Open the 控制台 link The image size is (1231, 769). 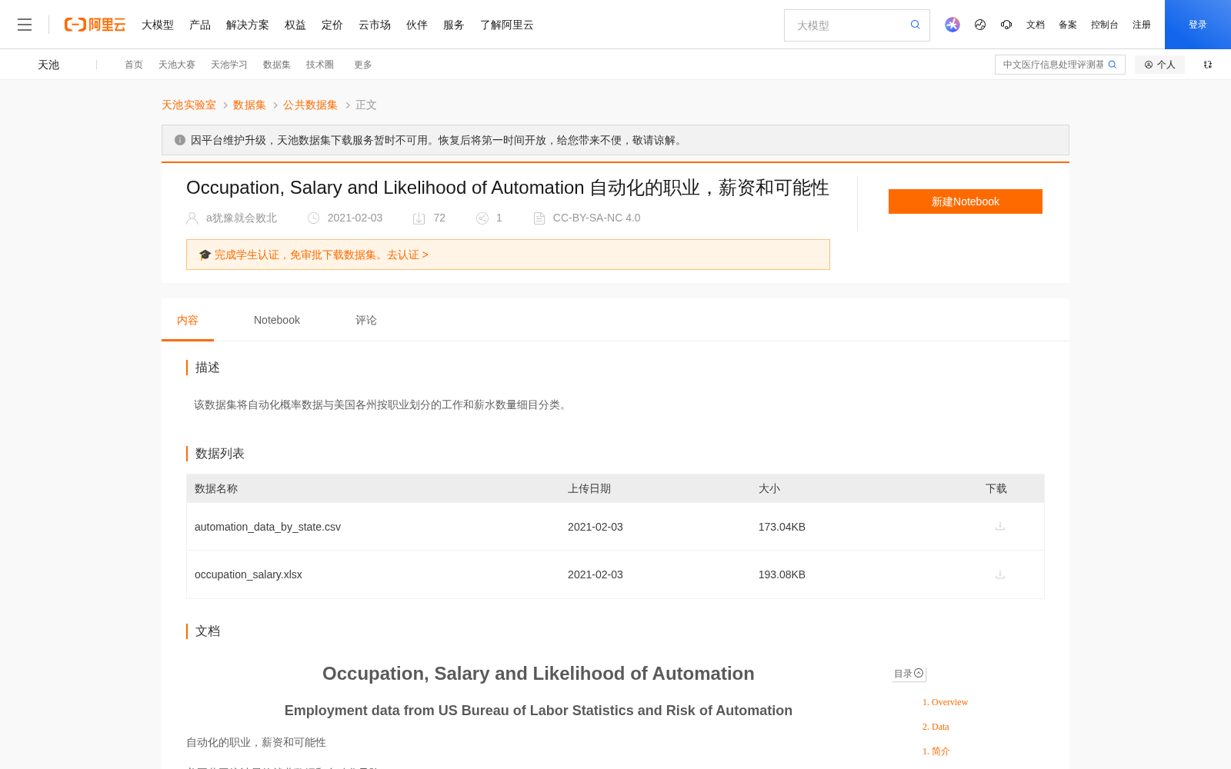(x=1105, y=25)
